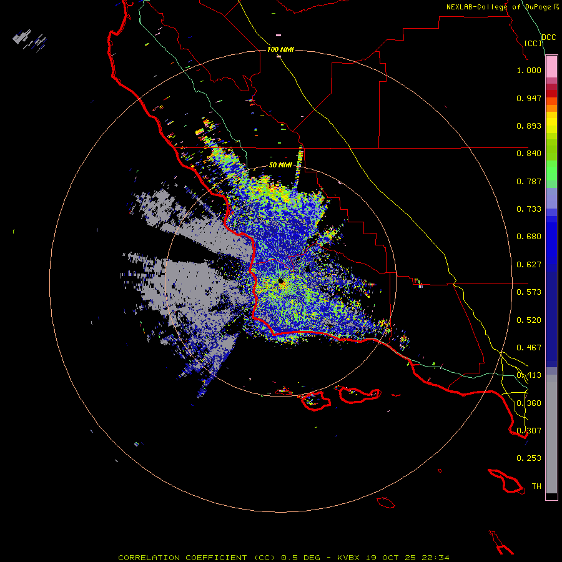Click the 100 NMI range ring label
Screen dimensions: 562x562
point(280,49)
